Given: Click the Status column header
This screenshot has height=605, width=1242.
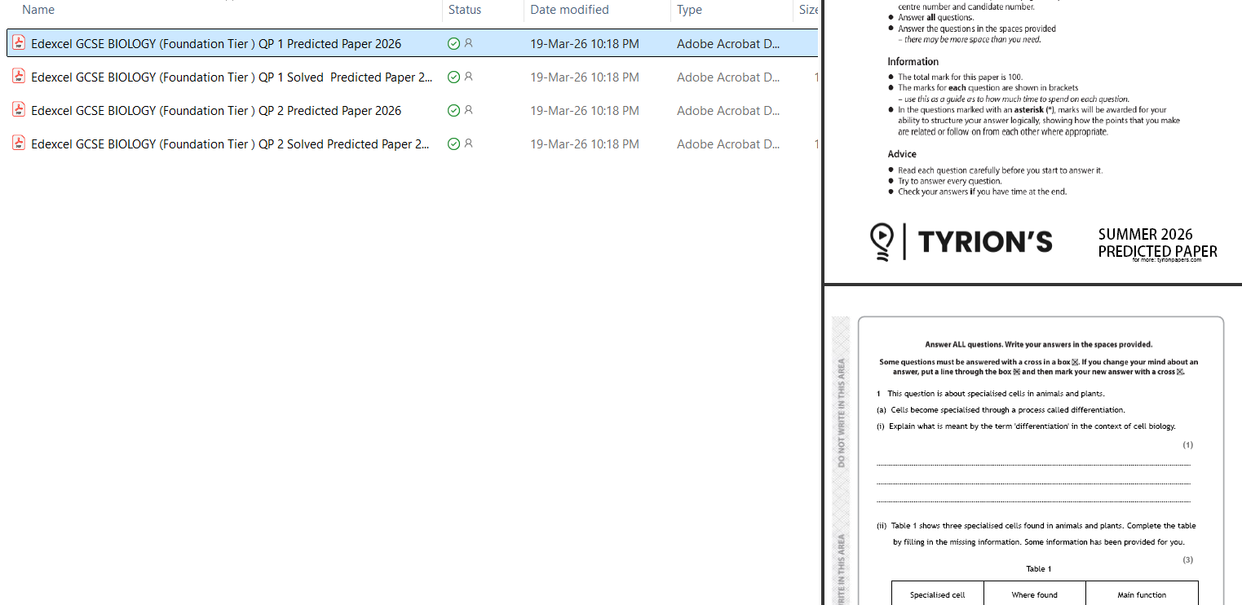Looking at the screenshot, I should [x=465, y=10].
